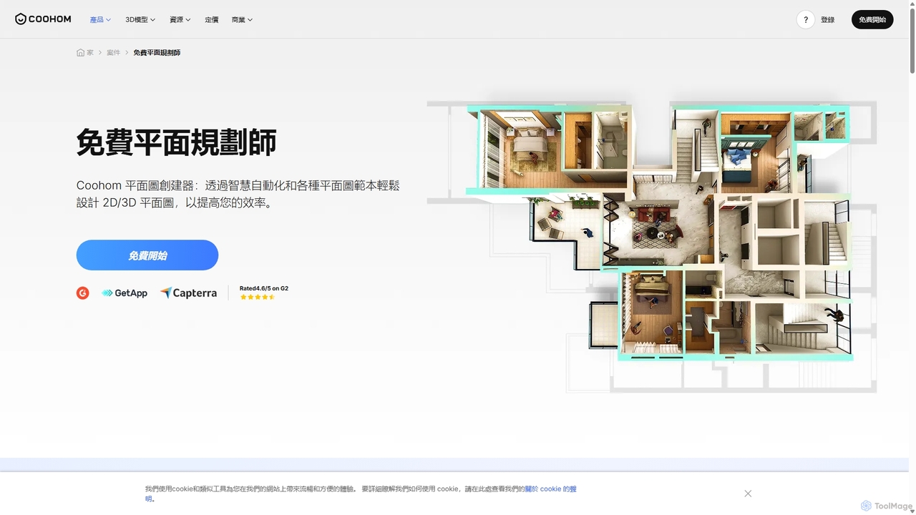Viewport: 916px width, 515px height.
Task: Click the Rated 4.6/5 on G2 text
Action: coord(264,288)
